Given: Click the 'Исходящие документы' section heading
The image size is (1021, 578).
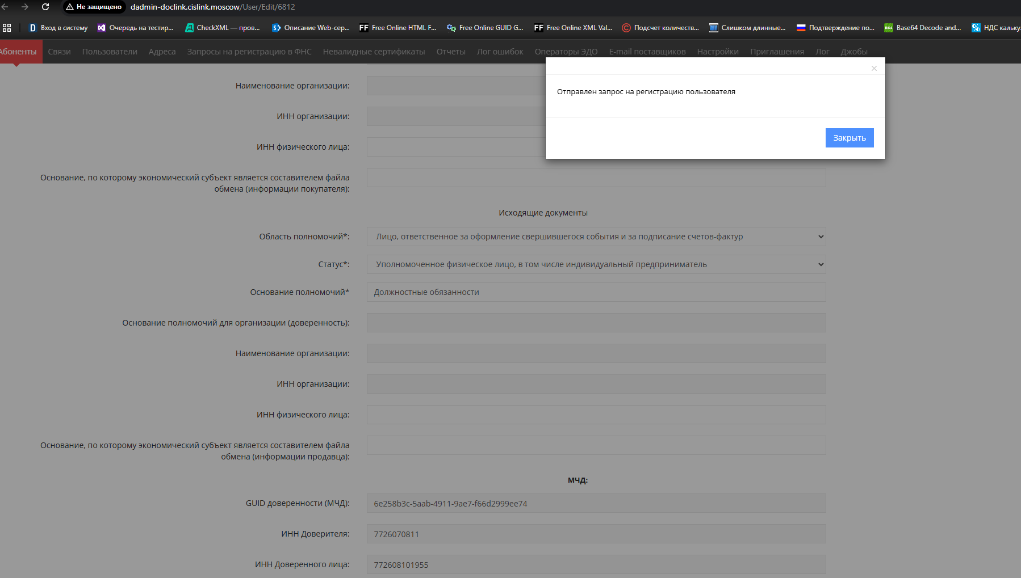Looking at the screenshot, I should pyautogui.click(x=543, y=213).
